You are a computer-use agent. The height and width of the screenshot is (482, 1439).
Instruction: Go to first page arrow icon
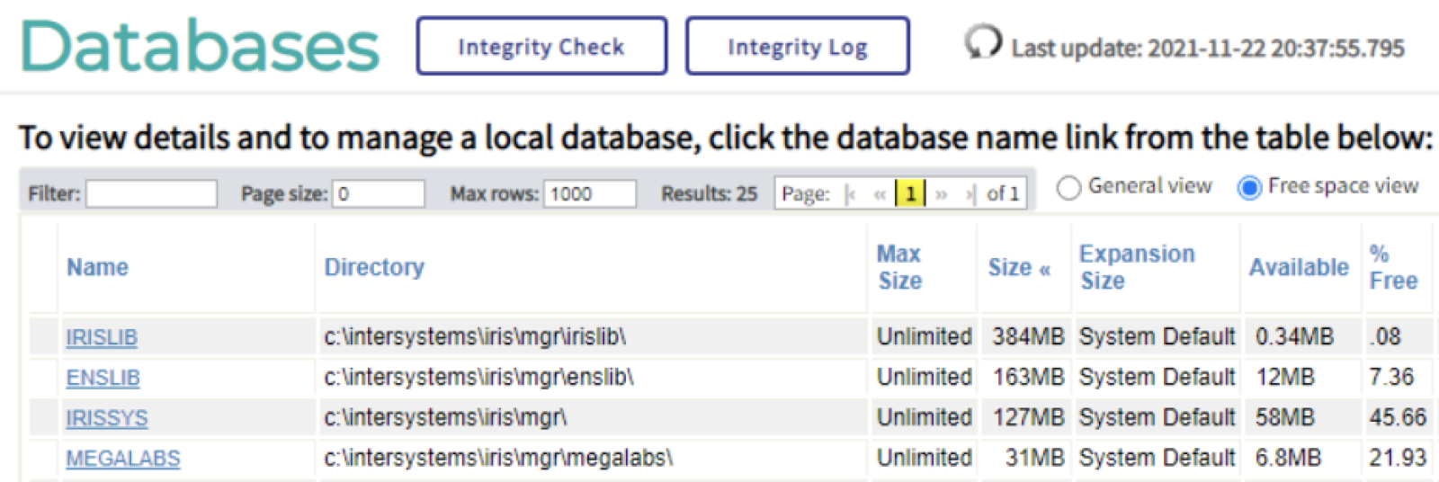click(850, 194)
